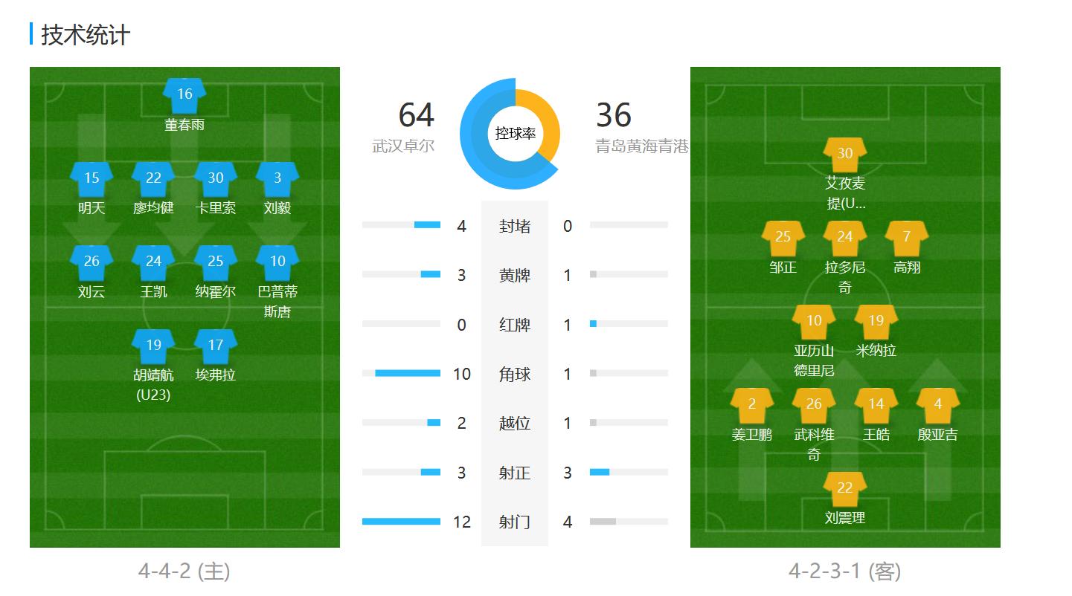Click jersey 19 for 胡靖航 (U23)
1072x596 pixels.
153,346
